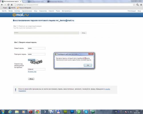The image size is (143, 114).
Task: Open Internet Explorer from the taskbar
Action: (10, 112)
